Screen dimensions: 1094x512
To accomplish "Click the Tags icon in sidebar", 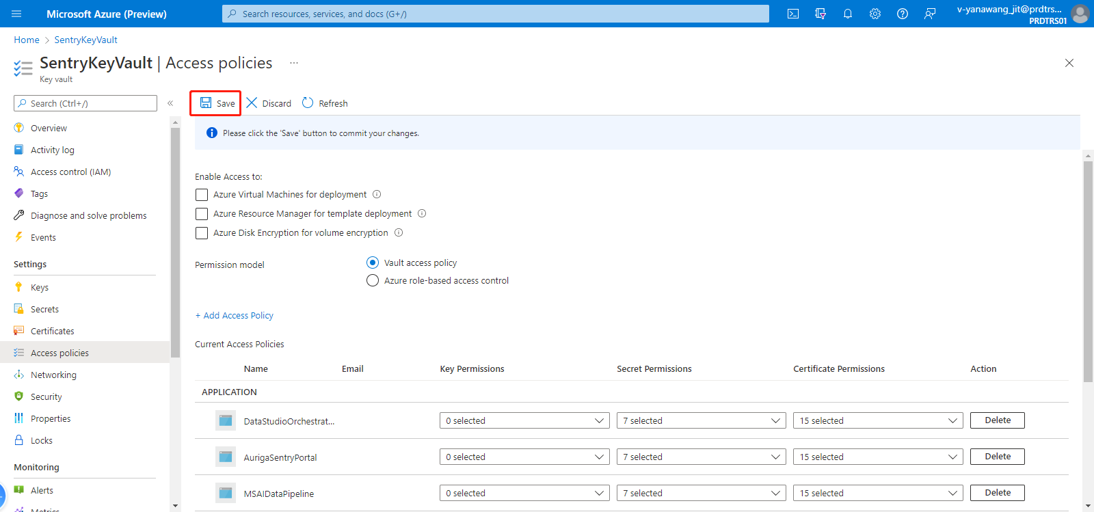I will click(18, 193).
